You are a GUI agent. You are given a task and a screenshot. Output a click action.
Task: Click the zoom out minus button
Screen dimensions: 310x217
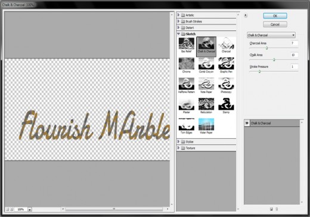(7, 209)
